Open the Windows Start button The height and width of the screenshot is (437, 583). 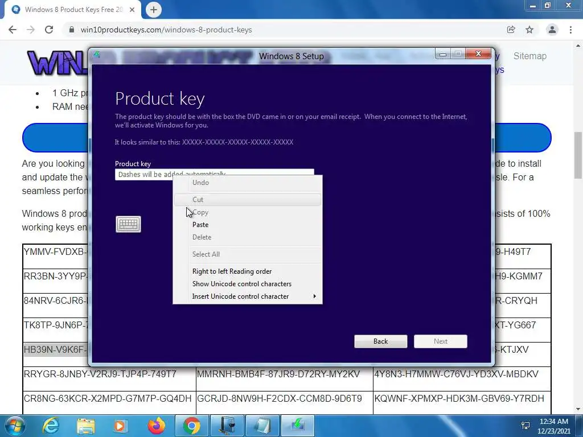[x=15, y=426]
